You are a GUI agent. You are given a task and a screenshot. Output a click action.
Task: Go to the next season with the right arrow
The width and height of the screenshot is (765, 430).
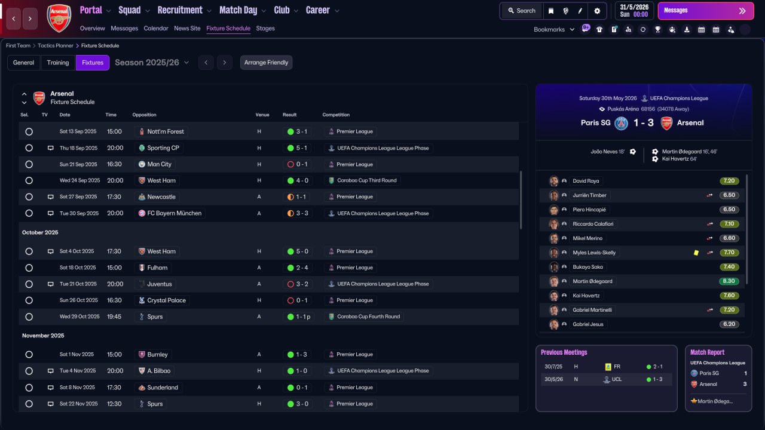click(225, 63)
